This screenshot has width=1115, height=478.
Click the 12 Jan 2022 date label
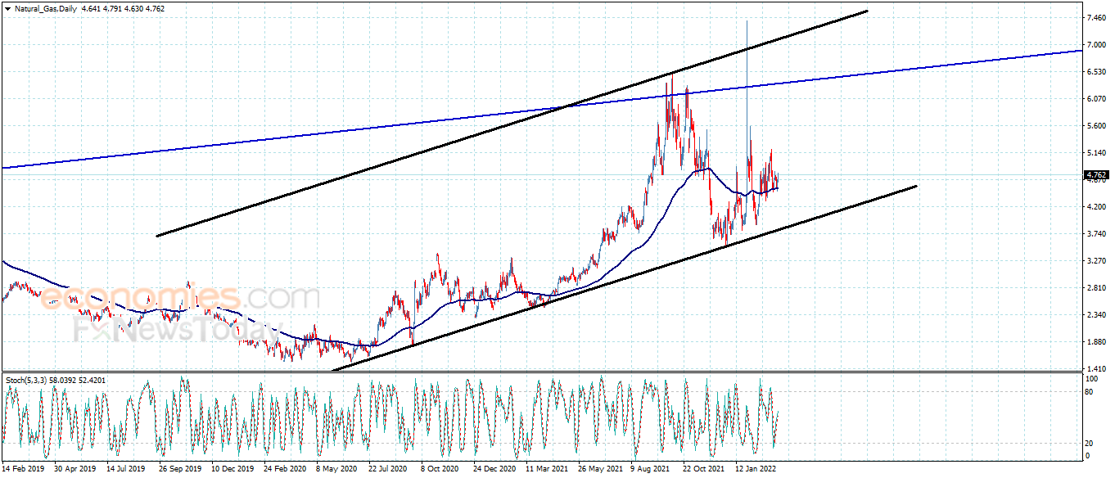[x=756, y=470]
